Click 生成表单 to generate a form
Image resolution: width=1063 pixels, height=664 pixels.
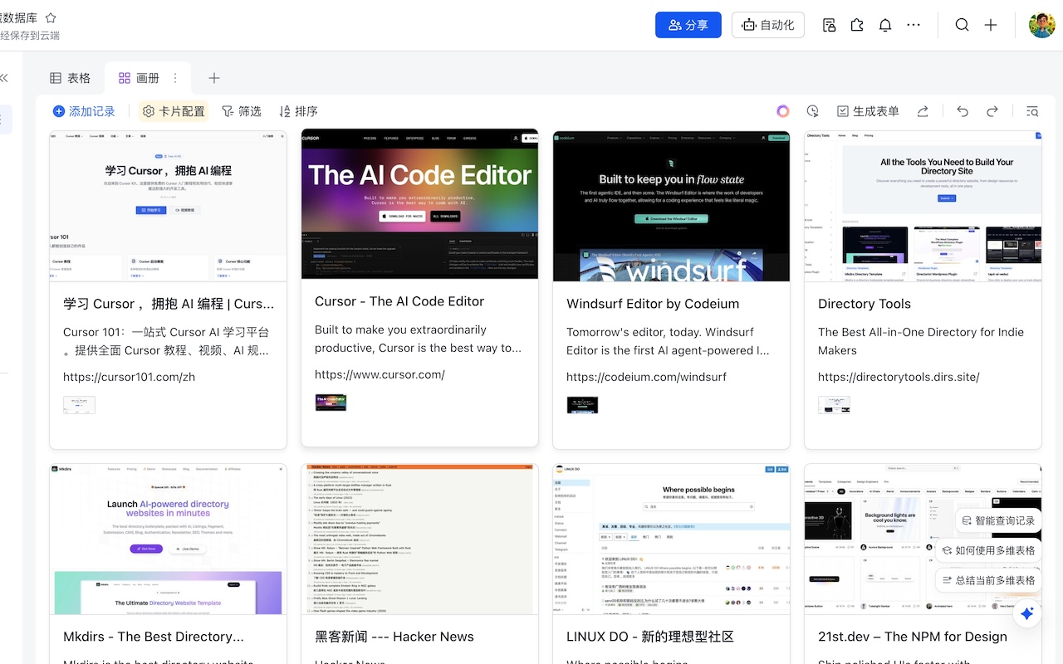[867, 111]
